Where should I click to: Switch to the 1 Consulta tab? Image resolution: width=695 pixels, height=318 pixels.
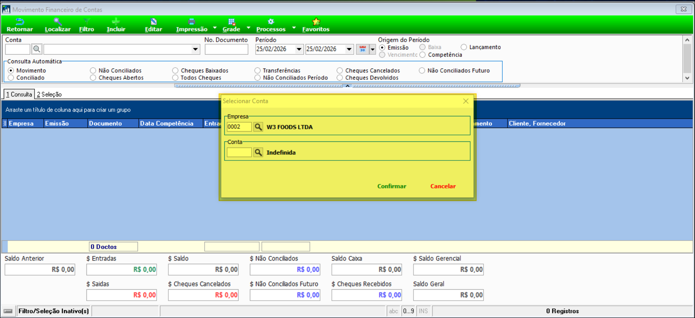[x=19, y=94]
